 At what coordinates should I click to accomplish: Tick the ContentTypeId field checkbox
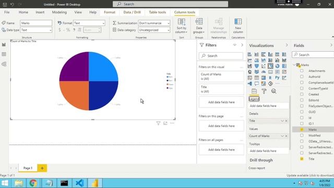click(302, 88)
